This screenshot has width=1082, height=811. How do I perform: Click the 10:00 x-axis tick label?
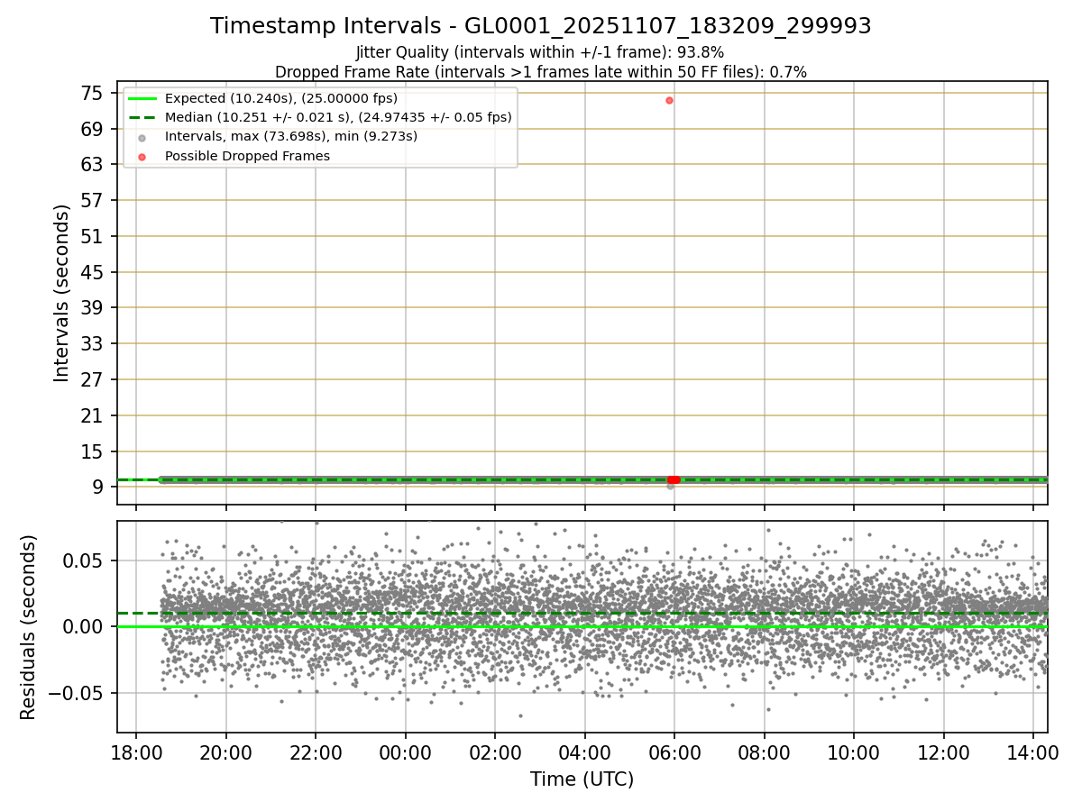pos(854,752)
